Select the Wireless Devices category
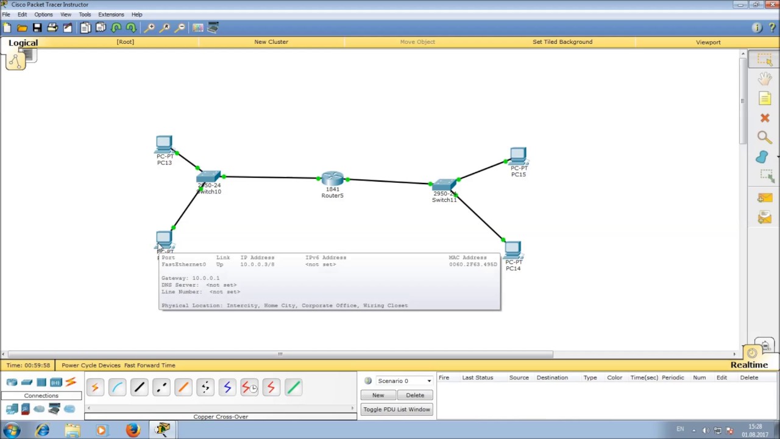780x439 pixels. point(55,382)
